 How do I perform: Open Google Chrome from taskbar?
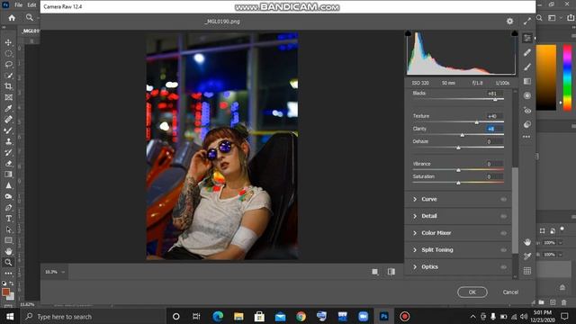point(301,316)
